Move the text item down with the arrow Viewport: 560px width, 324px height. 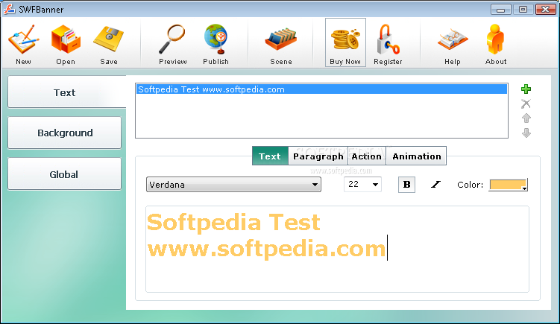click(526, 133)
